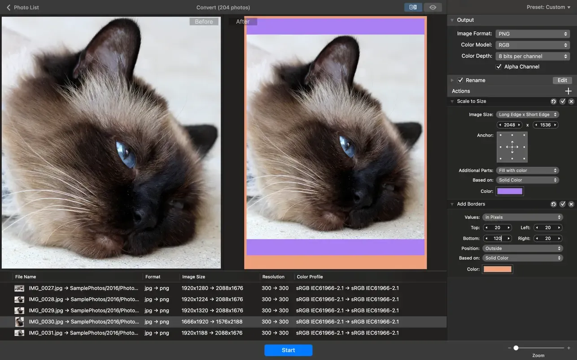577x360 pixels.
Task: Open the purple fill color swatch
Action: click(510, 191)
